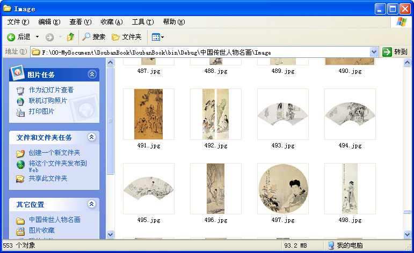The image size is (414, 253).
Task: Click the slideshow screen icon
Action: (x=20, y=91)
